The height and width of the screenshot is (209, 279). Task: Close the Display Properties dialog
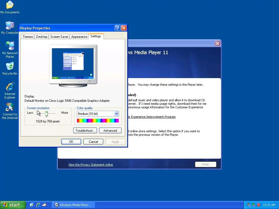[124, 28]
